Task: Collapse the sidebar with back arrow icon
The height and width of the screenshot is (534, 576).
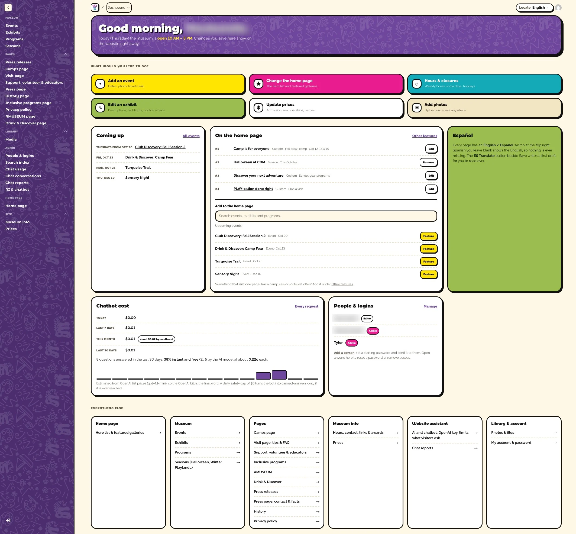Action: click(x=8, y=8)
